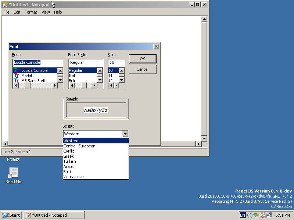The image size is (294, 220).
Task: Click the volume speaker tray icon
Action: coord(250,215)
